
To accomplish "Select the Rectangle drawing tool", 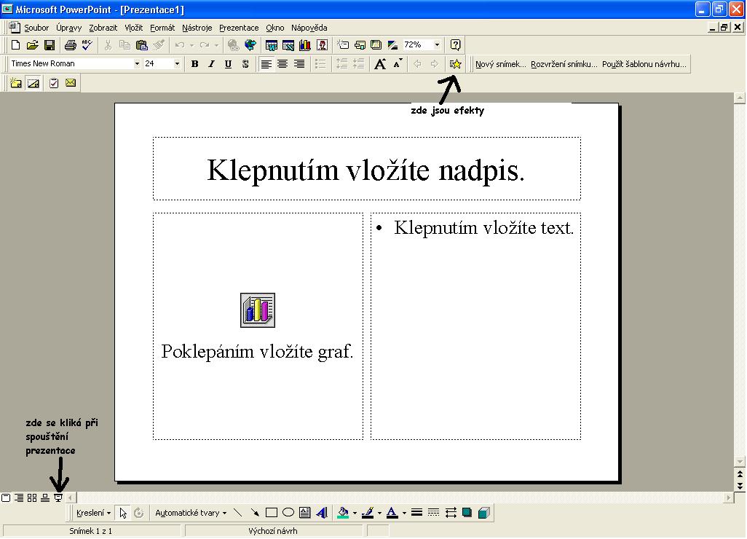I will (272, 513).
